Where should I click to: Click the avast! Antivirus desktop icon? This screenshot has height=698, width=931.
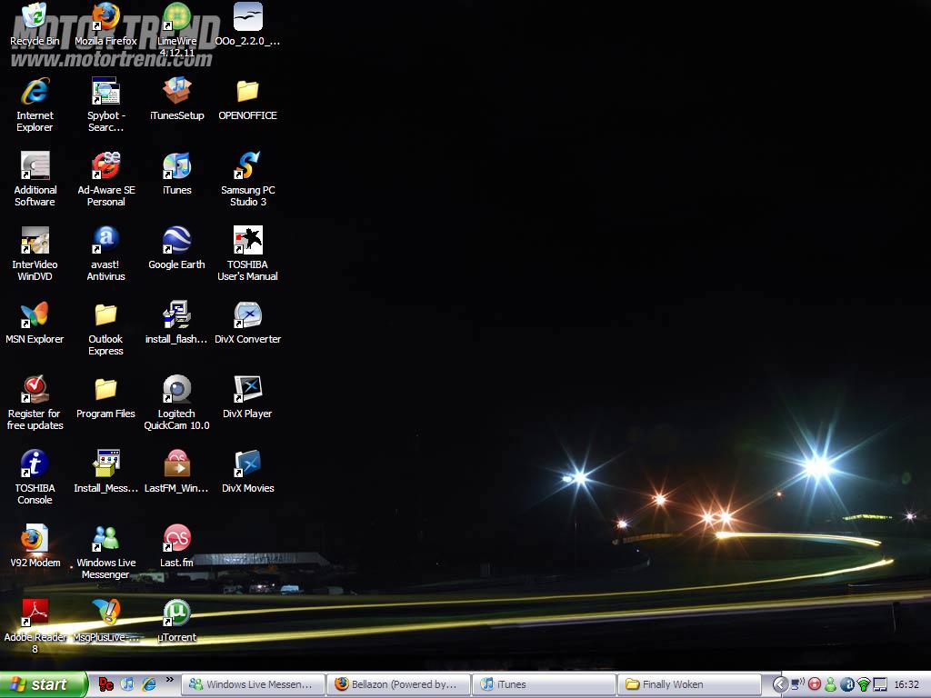pos(105,242)
